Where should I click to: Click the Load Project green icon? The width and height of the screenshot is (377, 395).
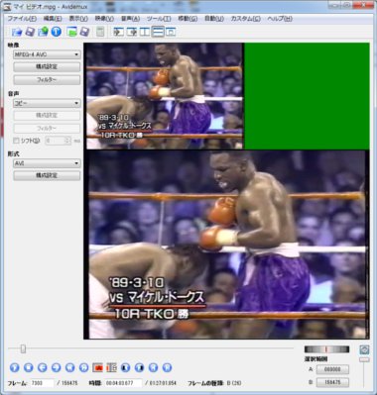click(x=71, y=32)
